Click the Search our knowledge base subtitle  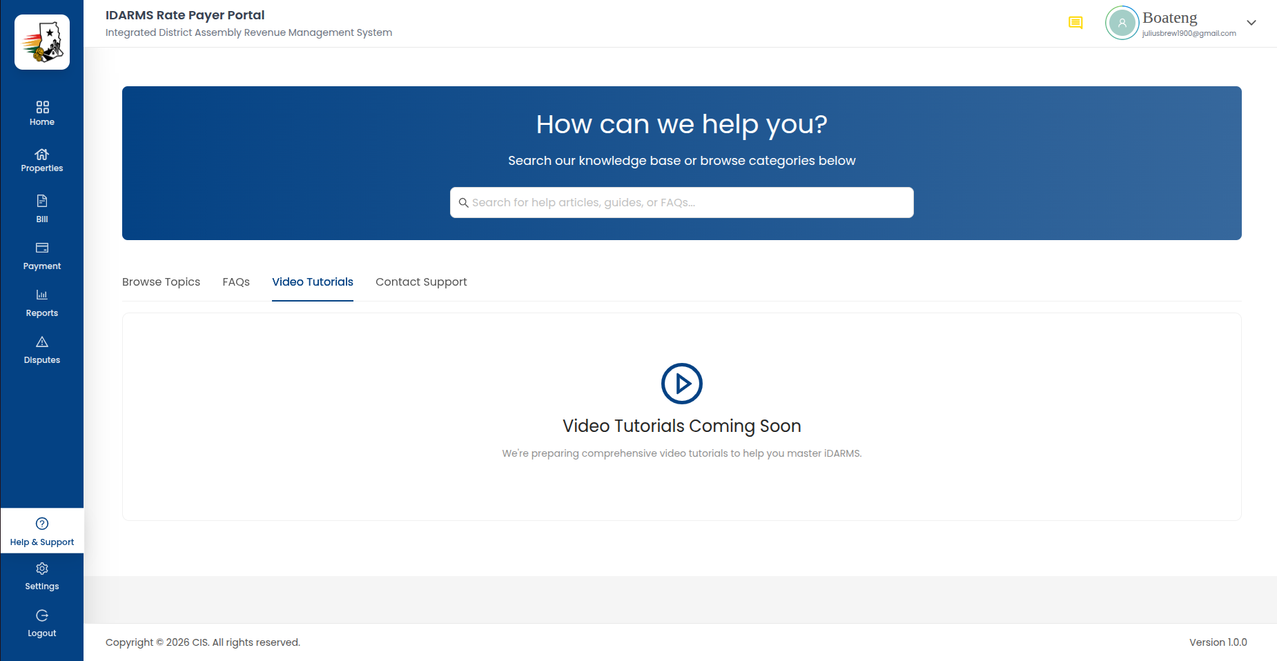(x=682, y=161)
